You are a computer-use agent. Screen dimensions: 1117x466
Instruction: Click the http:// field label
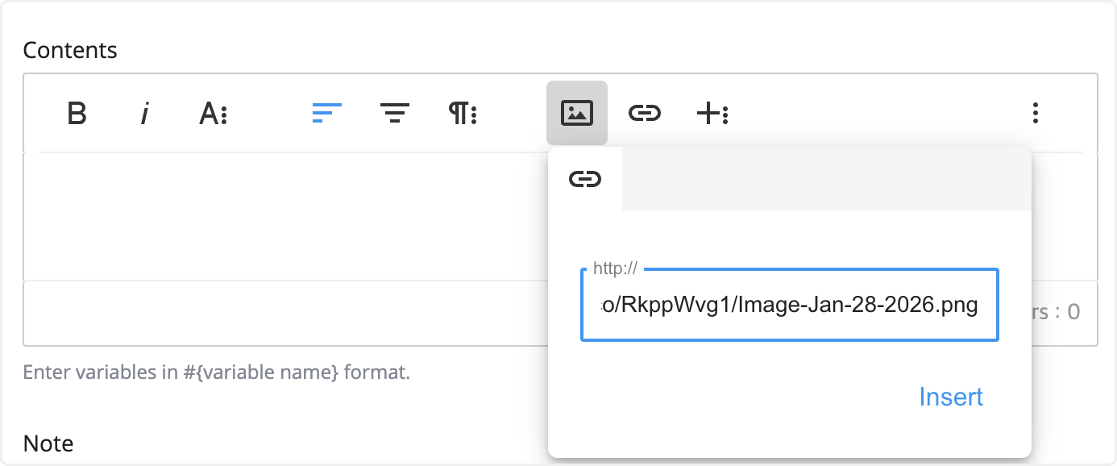pos(615,268)
